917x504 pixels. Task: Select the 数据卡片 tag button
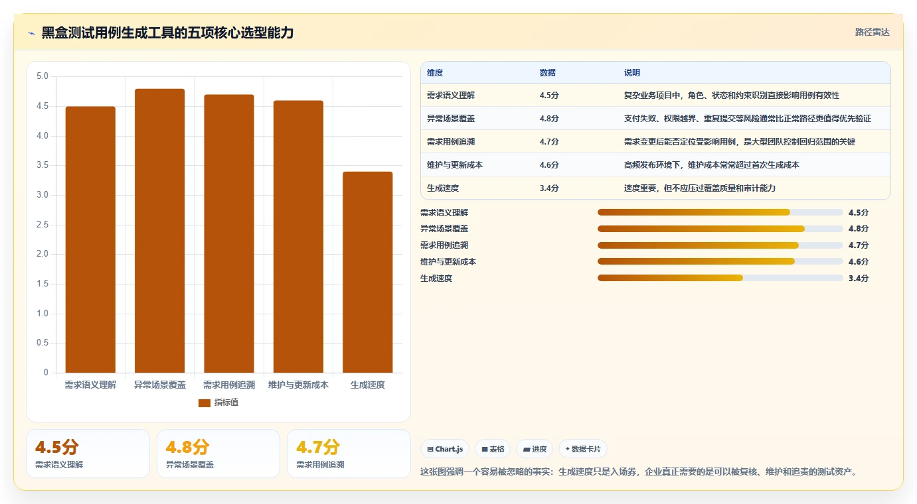pyautogui.click(x=582, y=449)
